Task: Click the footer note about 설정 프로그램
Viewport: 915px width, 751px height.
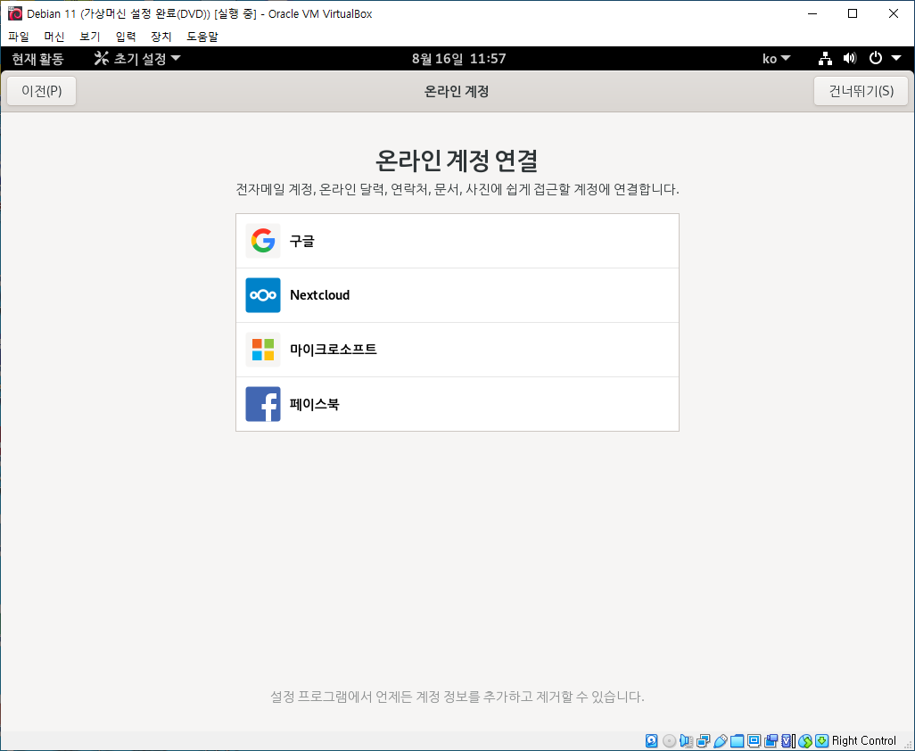Action: click(x=457, y=697)
